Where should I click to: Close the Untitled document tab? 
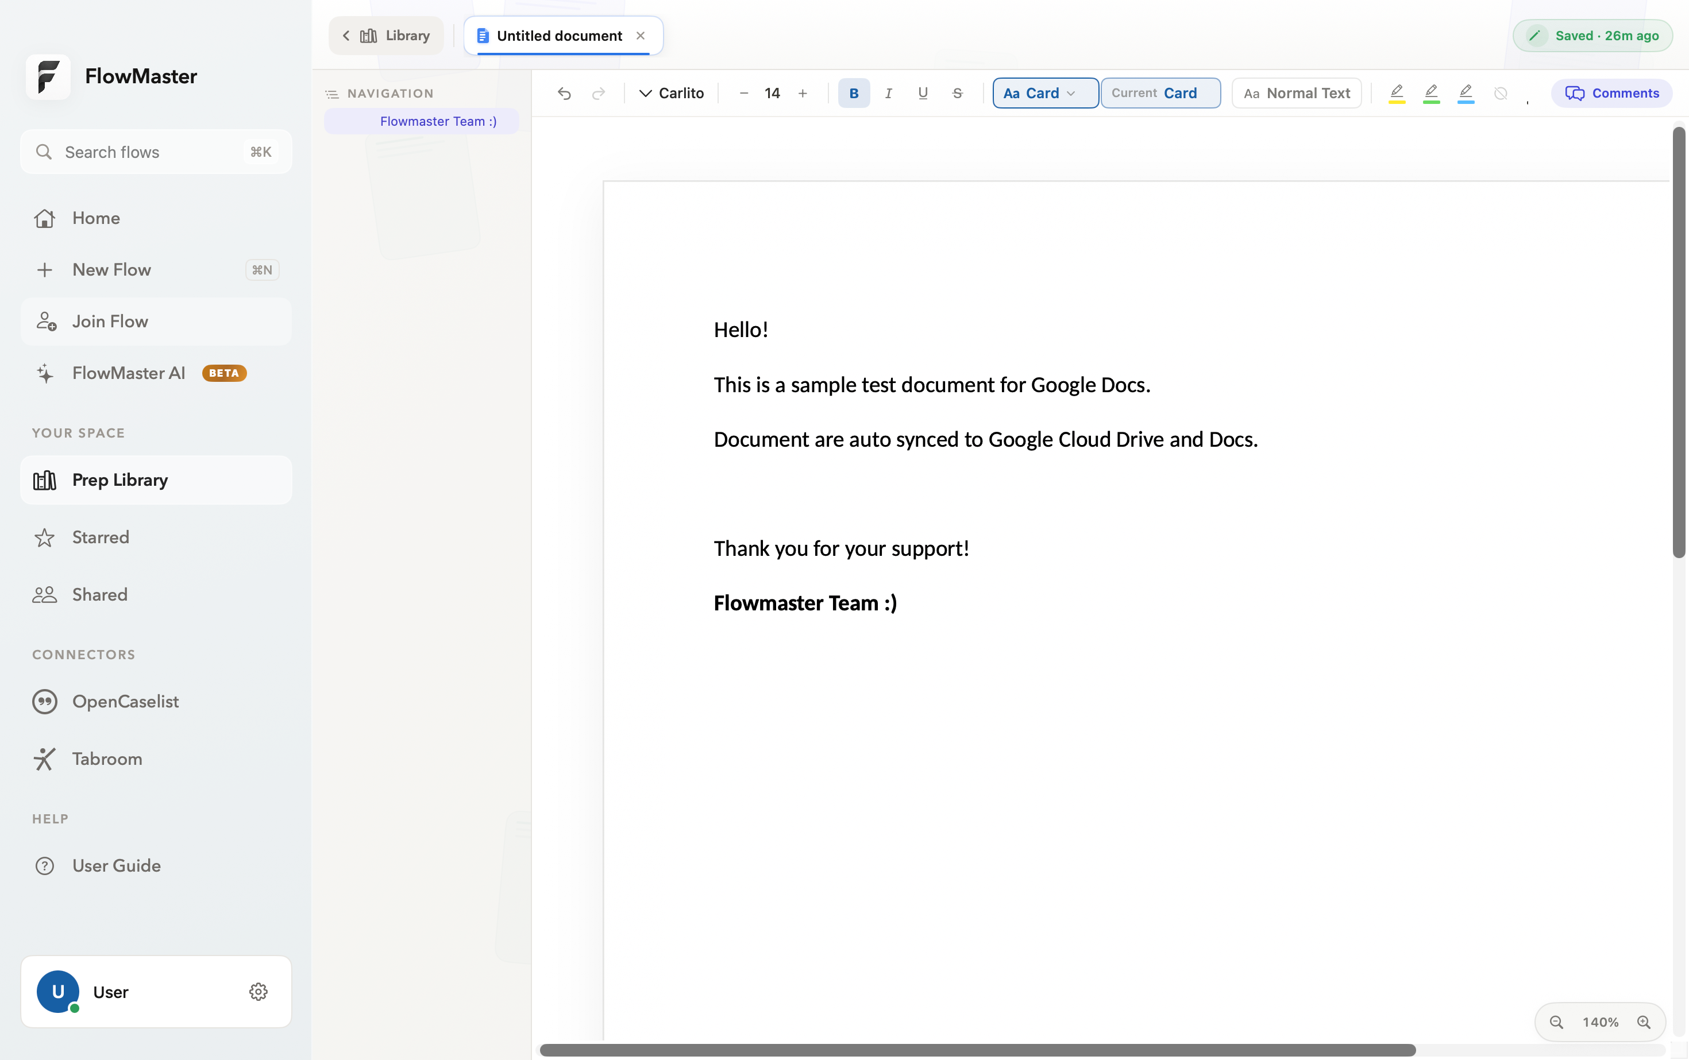pyautogui.click(x=641, y=36)
